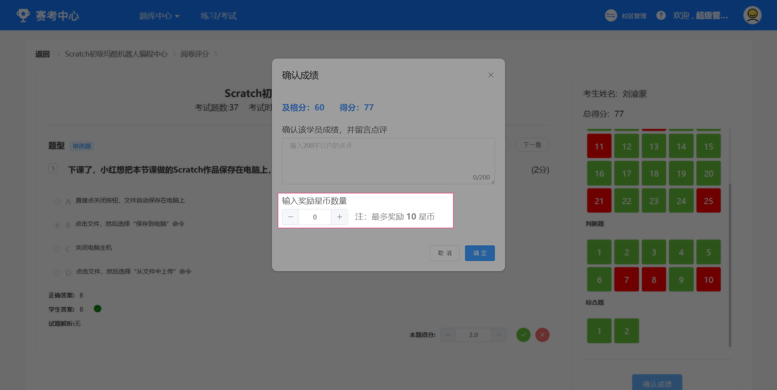Click the 欢迎, 超级管... user label
This screenshot has width=777, height=390.
point(701,16)
